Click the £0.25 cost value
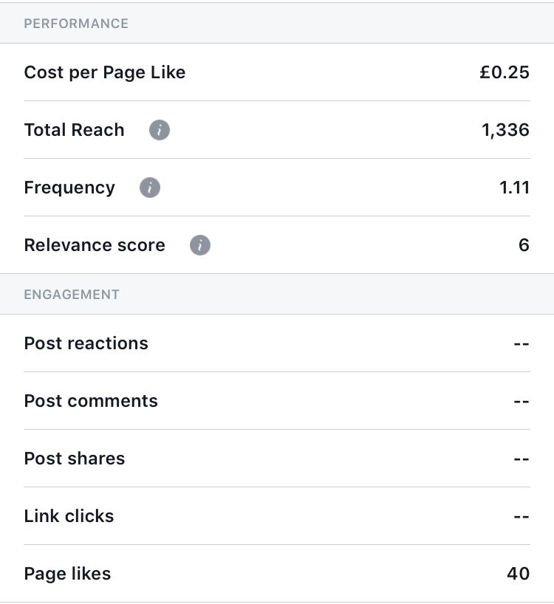The image size is (554, 604). point(505,72)
